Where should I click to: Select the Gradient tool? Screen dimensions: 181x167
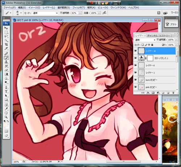coord(6,74)
